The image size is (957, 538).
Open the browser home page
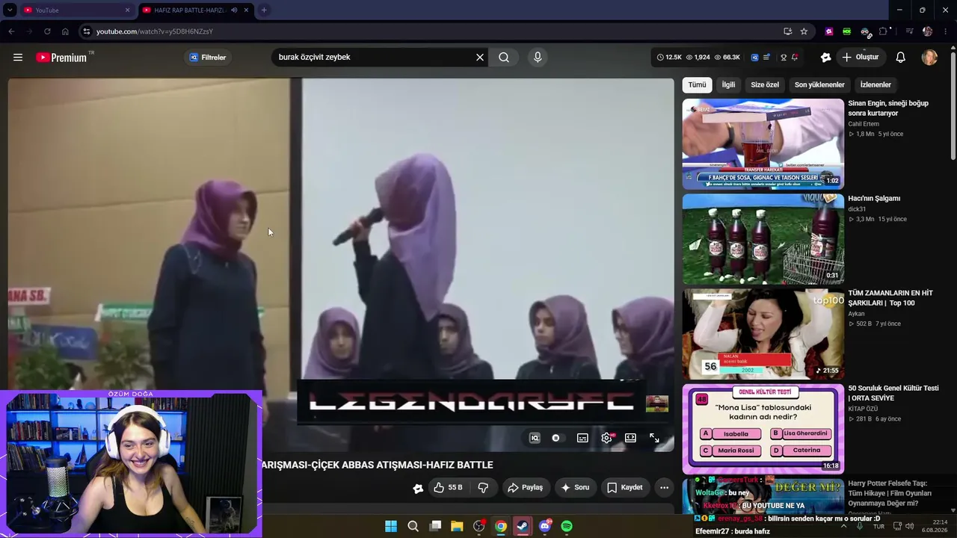click(65, 31)
